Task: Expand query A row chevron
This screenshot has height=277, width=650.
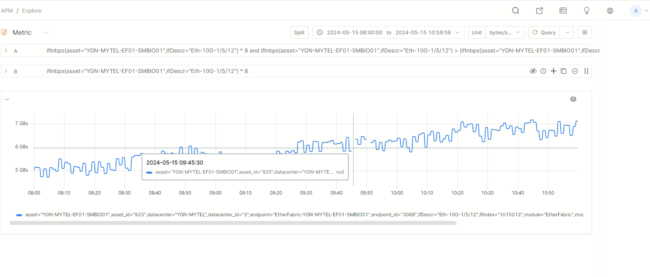Action: pos(6,51)
